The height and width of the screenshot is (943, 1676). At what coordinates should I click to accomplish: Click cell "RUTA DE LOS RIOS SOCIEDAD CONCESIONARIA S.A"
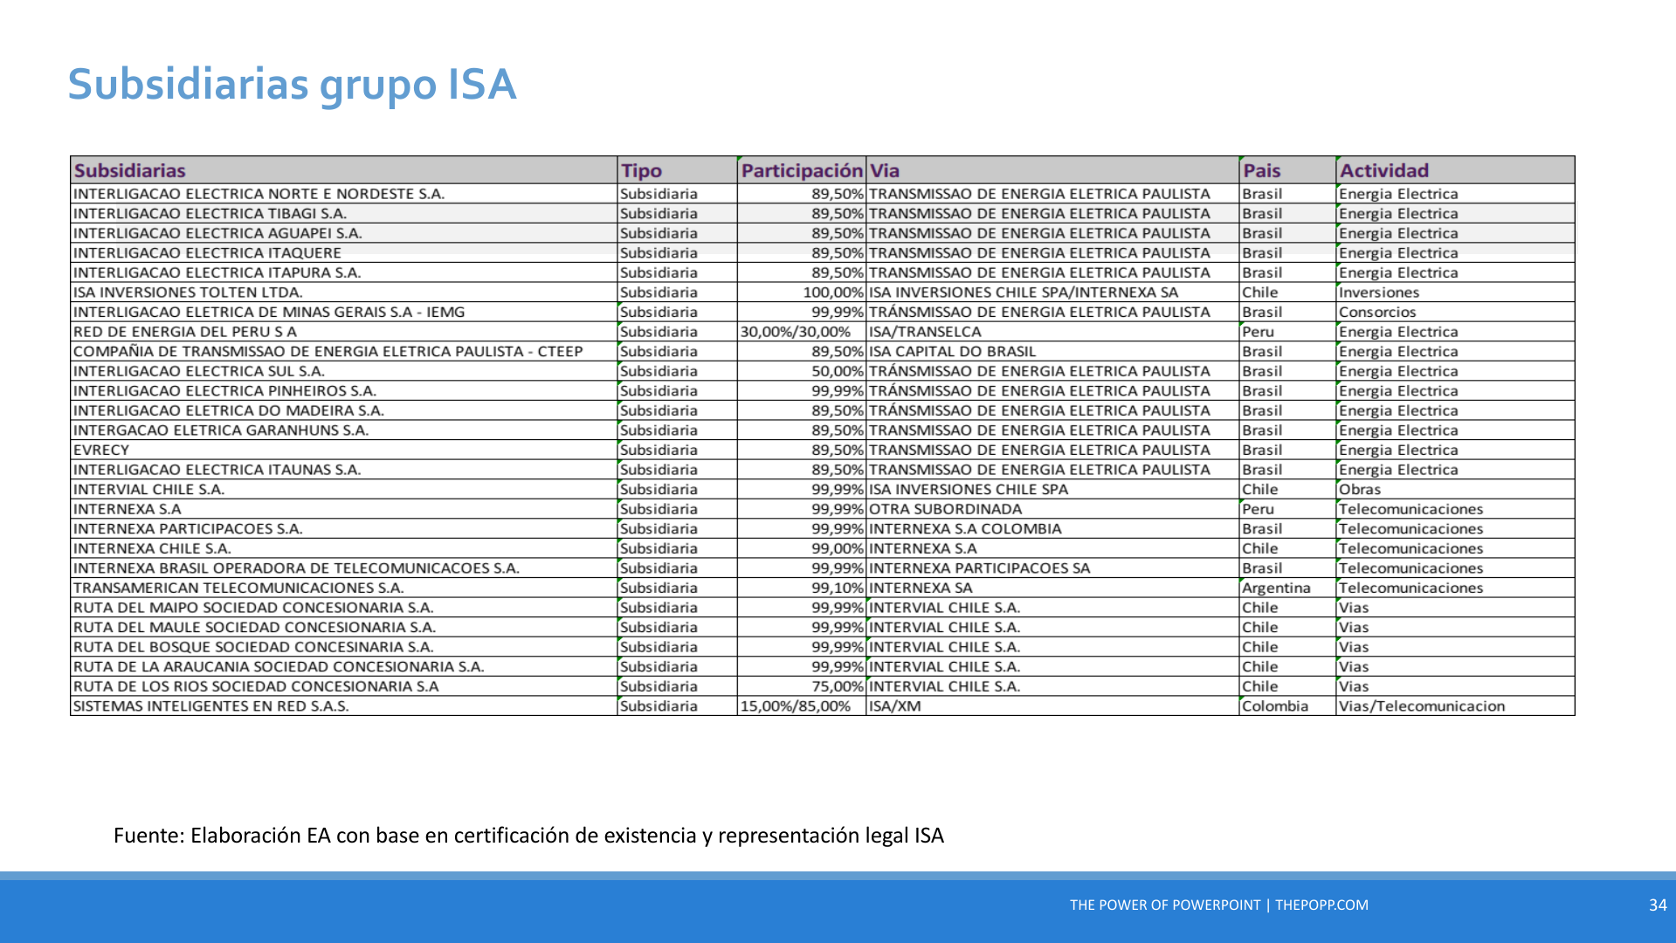pyautogui.click(x=344, y=687)
